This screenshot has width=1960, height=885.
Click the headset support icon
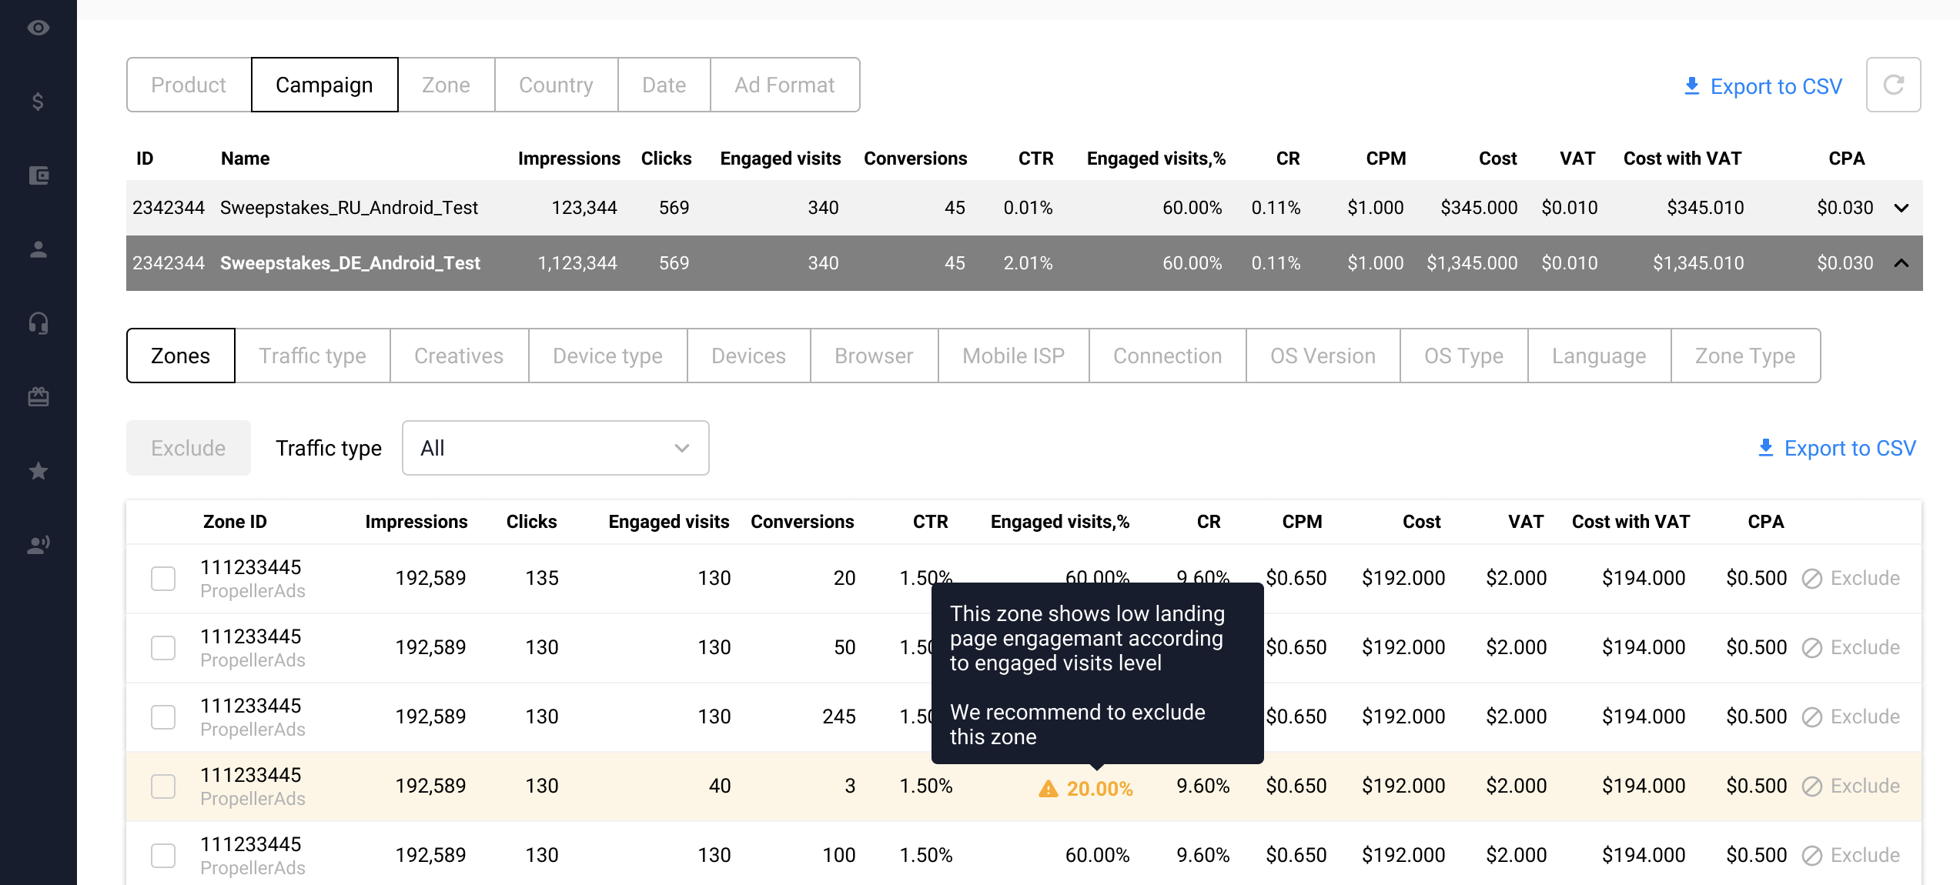38,323
